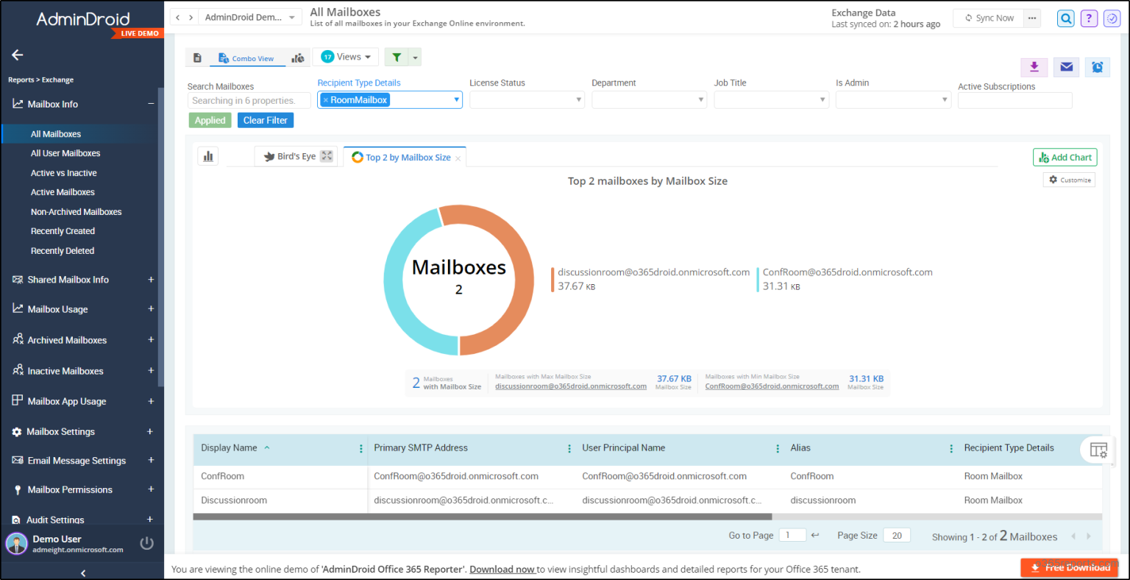
Task: Switch to chart-only view using graph icon
Action: point(298,57)
